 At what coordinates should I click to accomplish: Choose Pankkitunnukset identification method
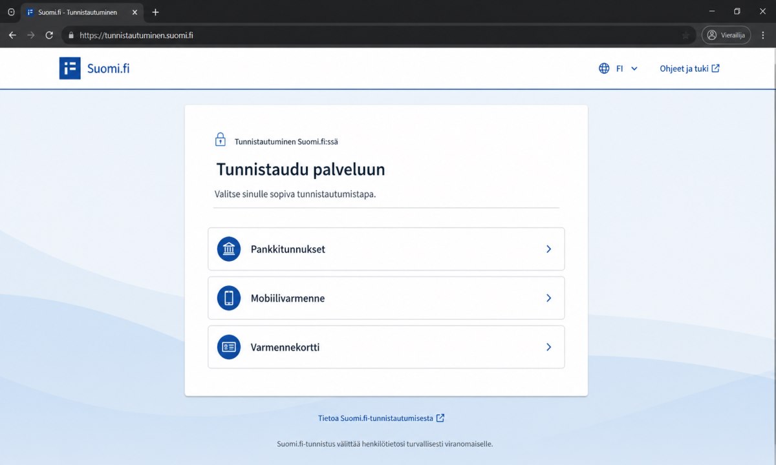pyautogui.click(x=386, y=249)
